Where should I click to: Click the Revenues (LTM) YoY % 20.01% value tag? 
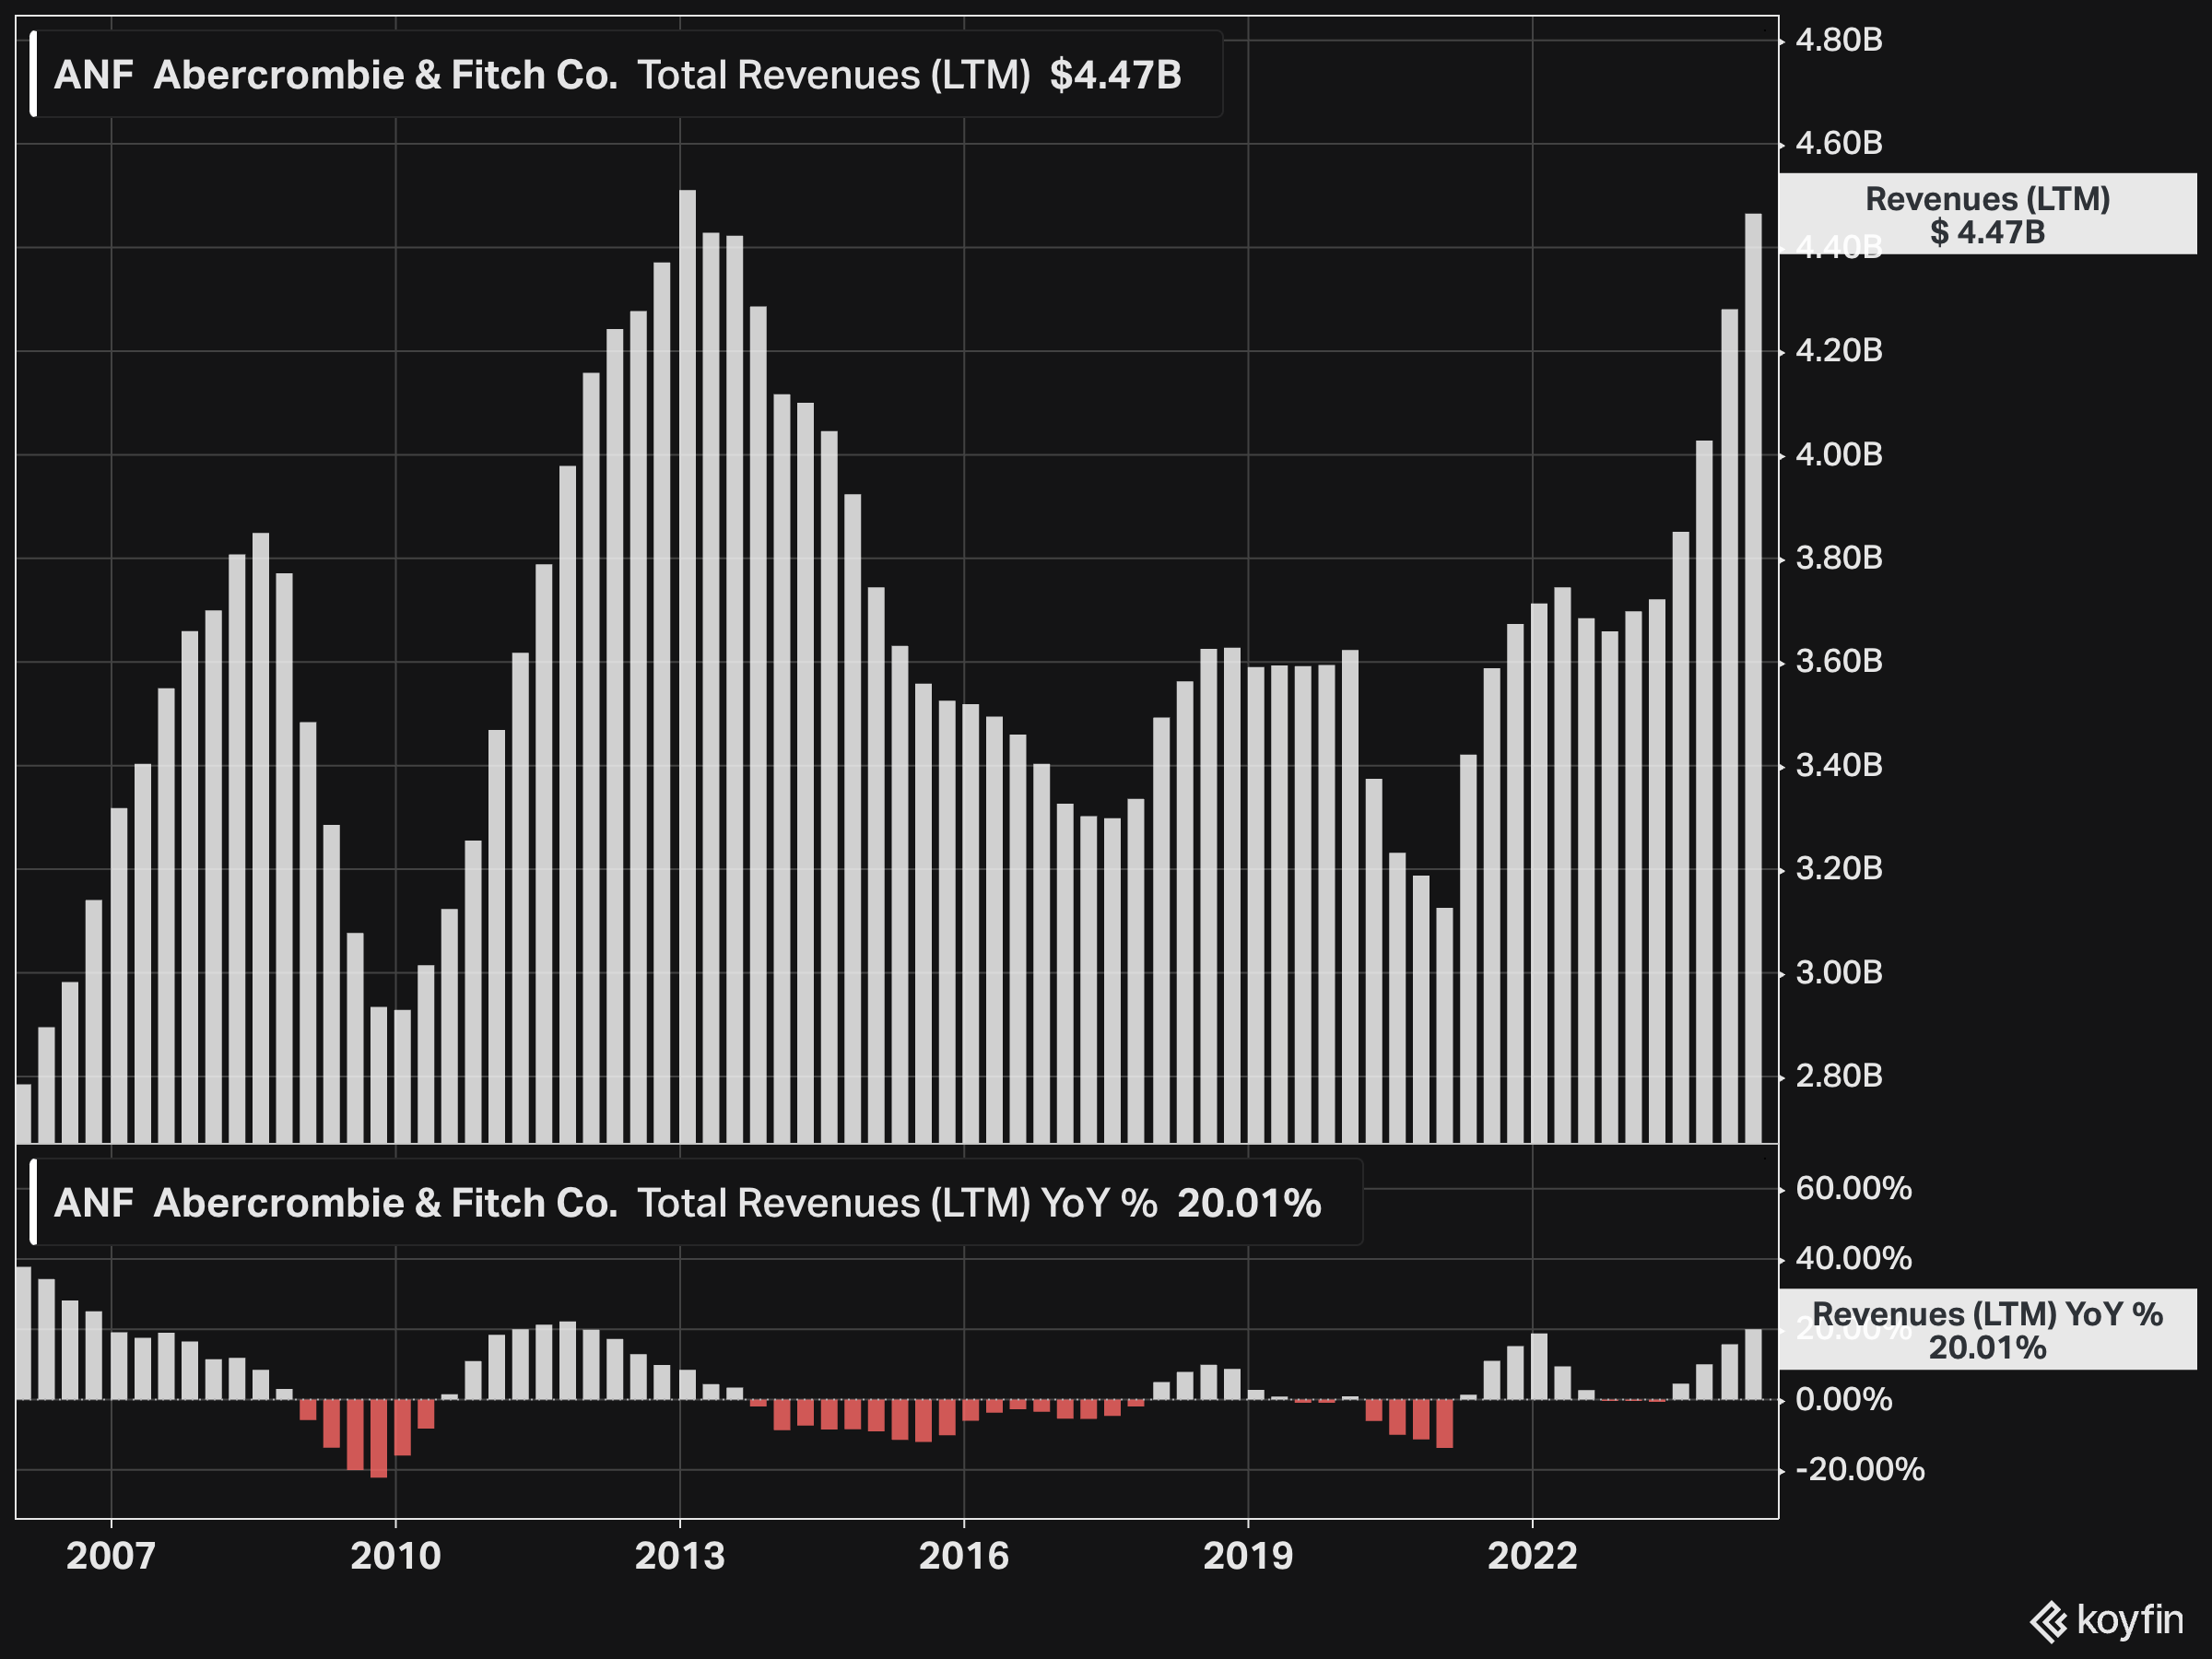[x=1987, y=1330]
